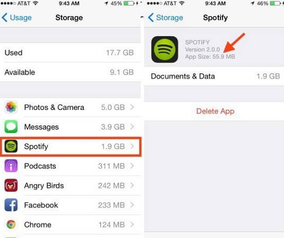
Task: Tap the Chrome app icon
Action: click(11, 224)
